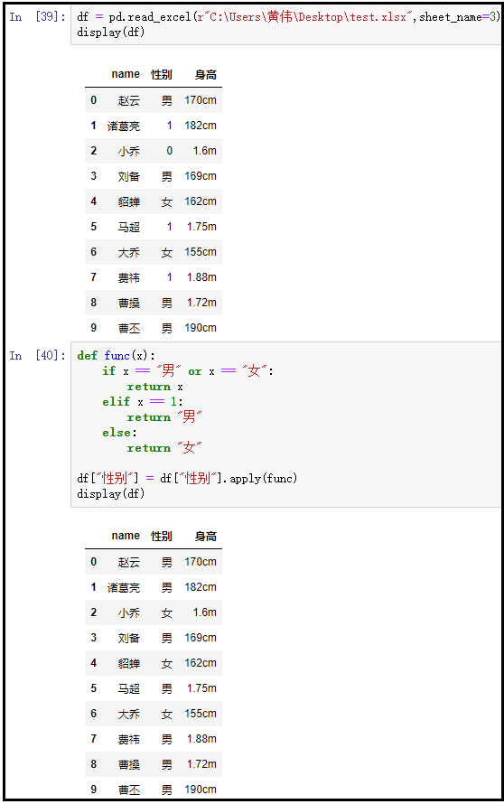This screenshot has width=504, height=804.
Task: Click the return "男" code line
Action: click(164, 416)
